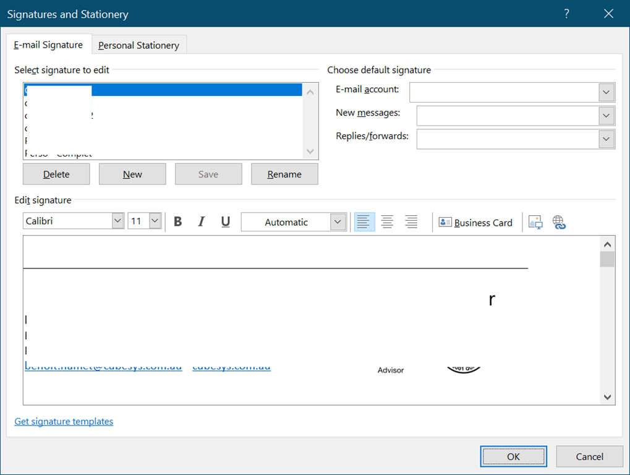This screenshot has width=630, height=475.
Task: Open the New messages signature dropdown
Action: pyautogui.click(x=607, y=116)
